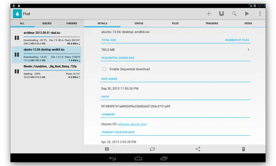
Task: Open the DETAILS tab
Action: [103, 23]
